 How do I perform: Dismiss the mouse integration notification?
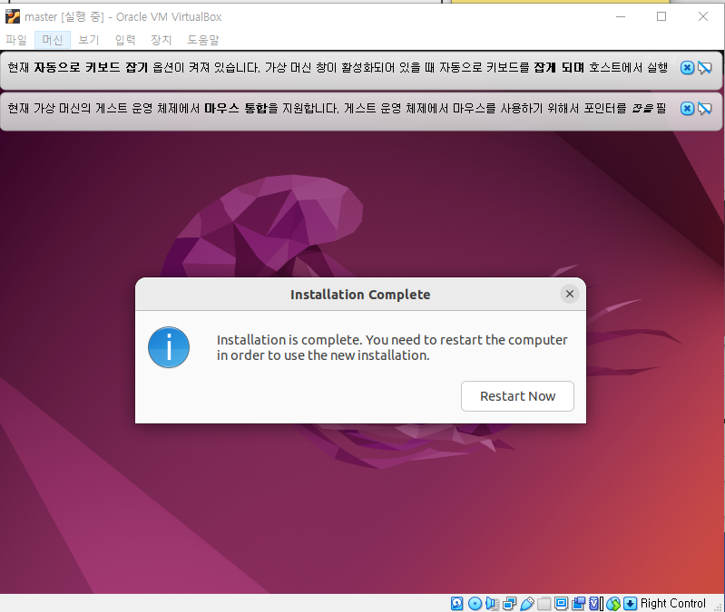tap(687, 109)
